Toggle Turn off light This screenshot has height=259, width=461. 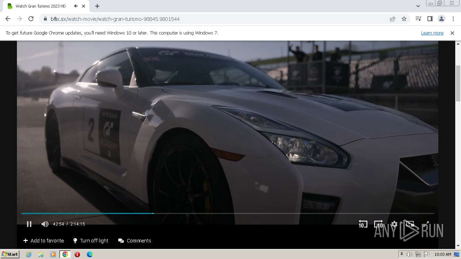pyautogui.click(x=91, y=241)
